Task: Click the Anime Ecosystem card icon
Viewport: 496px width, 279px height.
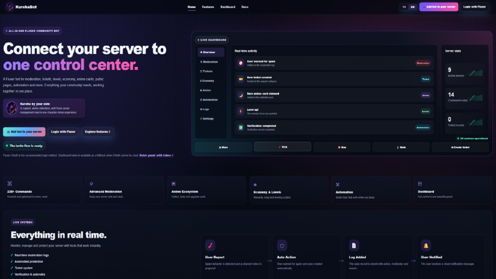Action: [173, 184]
